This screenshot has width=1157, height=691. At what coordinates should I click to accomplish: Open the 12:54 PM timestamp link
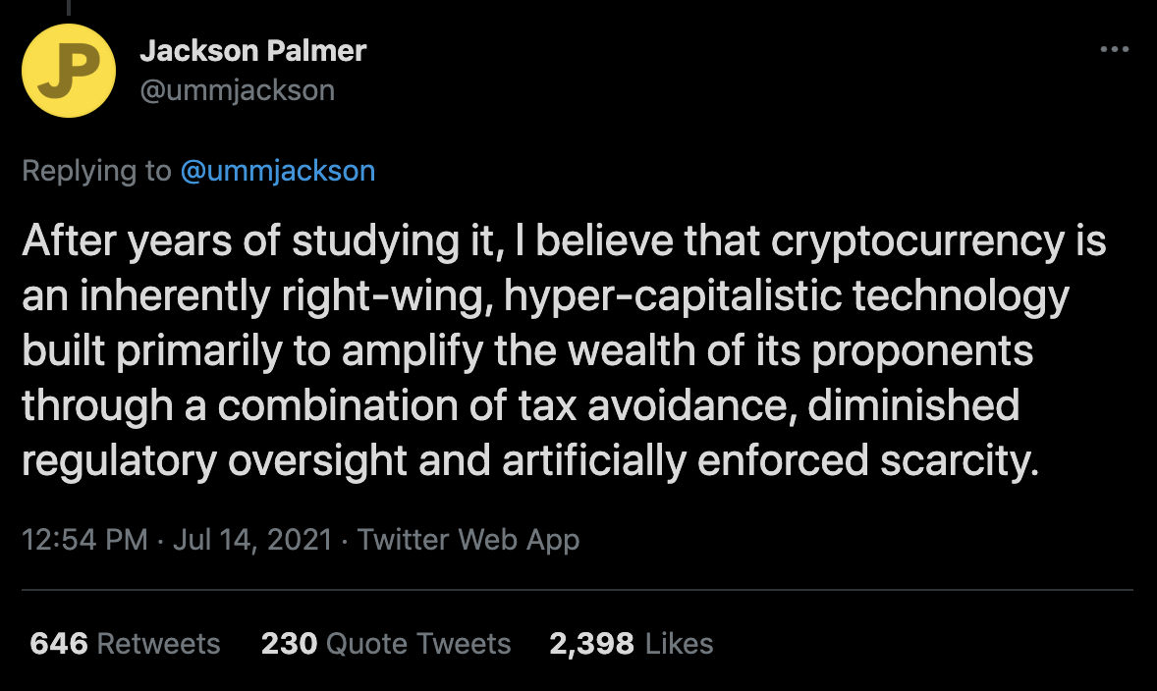pos(84,540)
